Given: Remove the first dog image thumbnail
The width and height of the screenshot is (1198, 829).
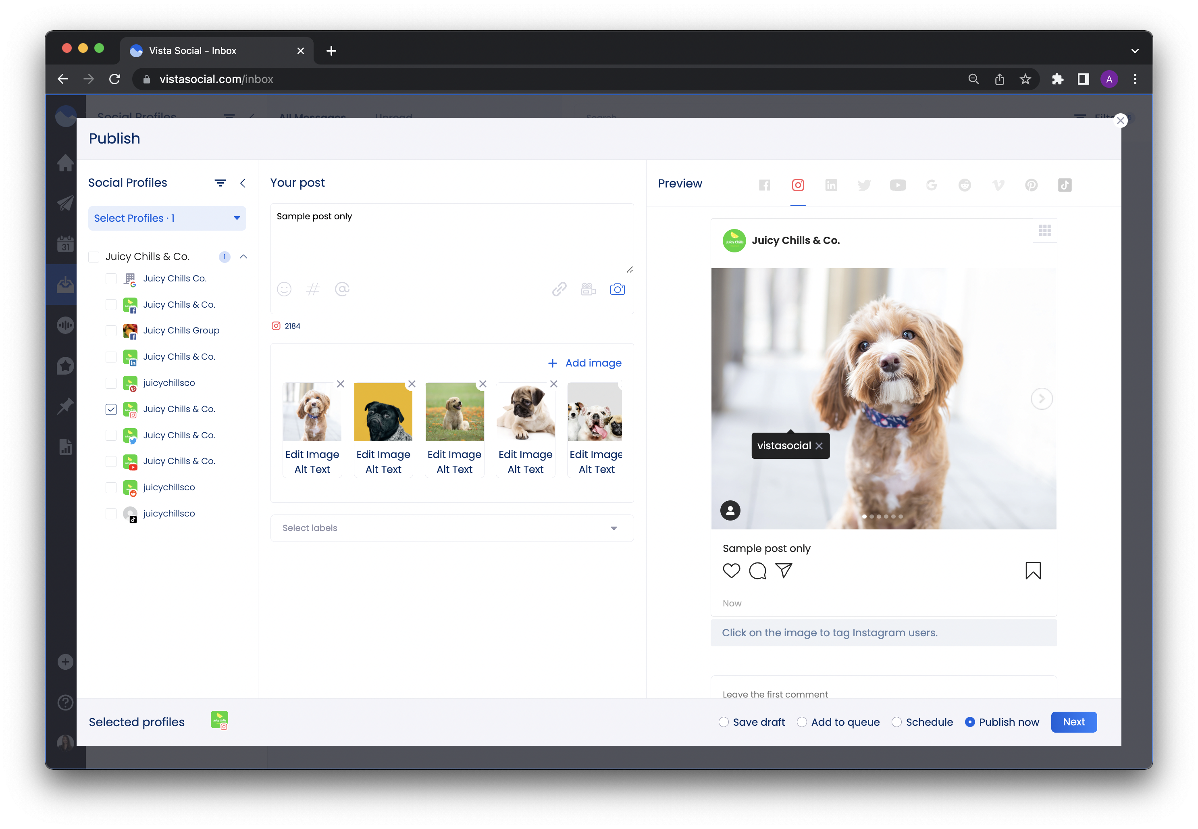Looking at the screenshot, I should tap(341, 384).
